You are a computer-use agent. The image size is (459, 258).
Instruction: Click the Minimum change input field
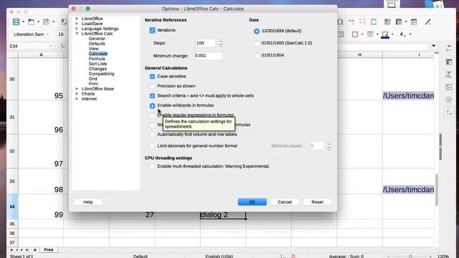[208, 56]
